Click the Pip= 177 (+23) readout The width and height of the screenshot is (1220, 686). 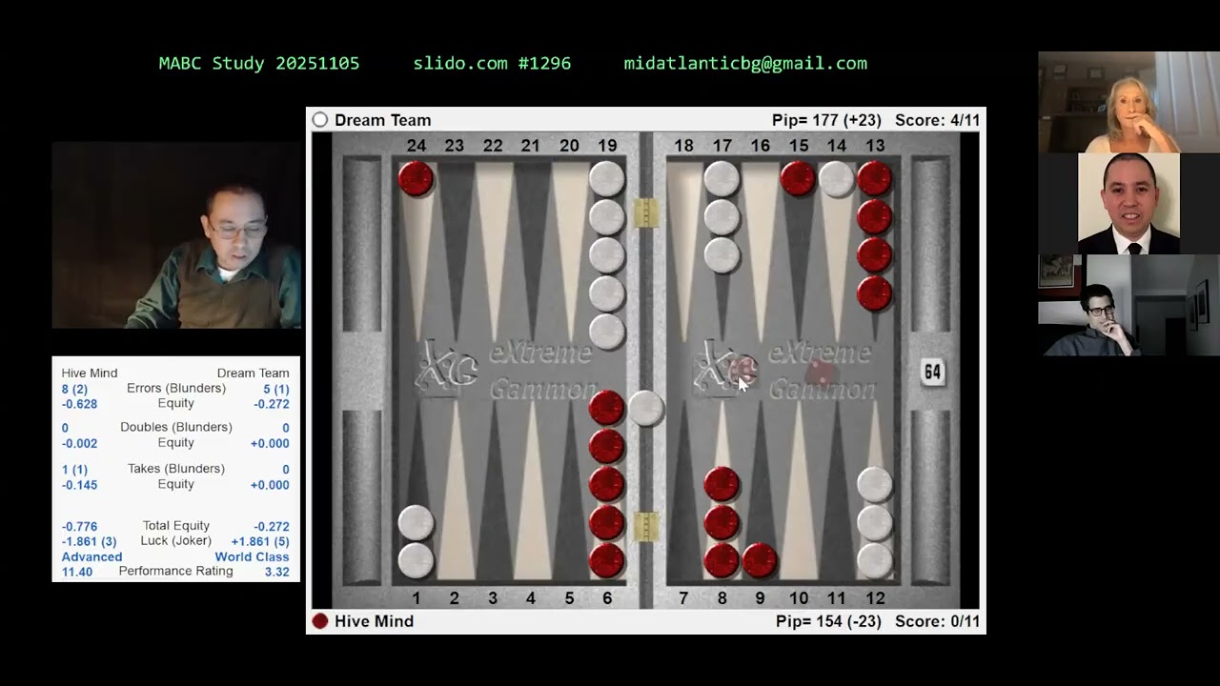coord(828,120)
